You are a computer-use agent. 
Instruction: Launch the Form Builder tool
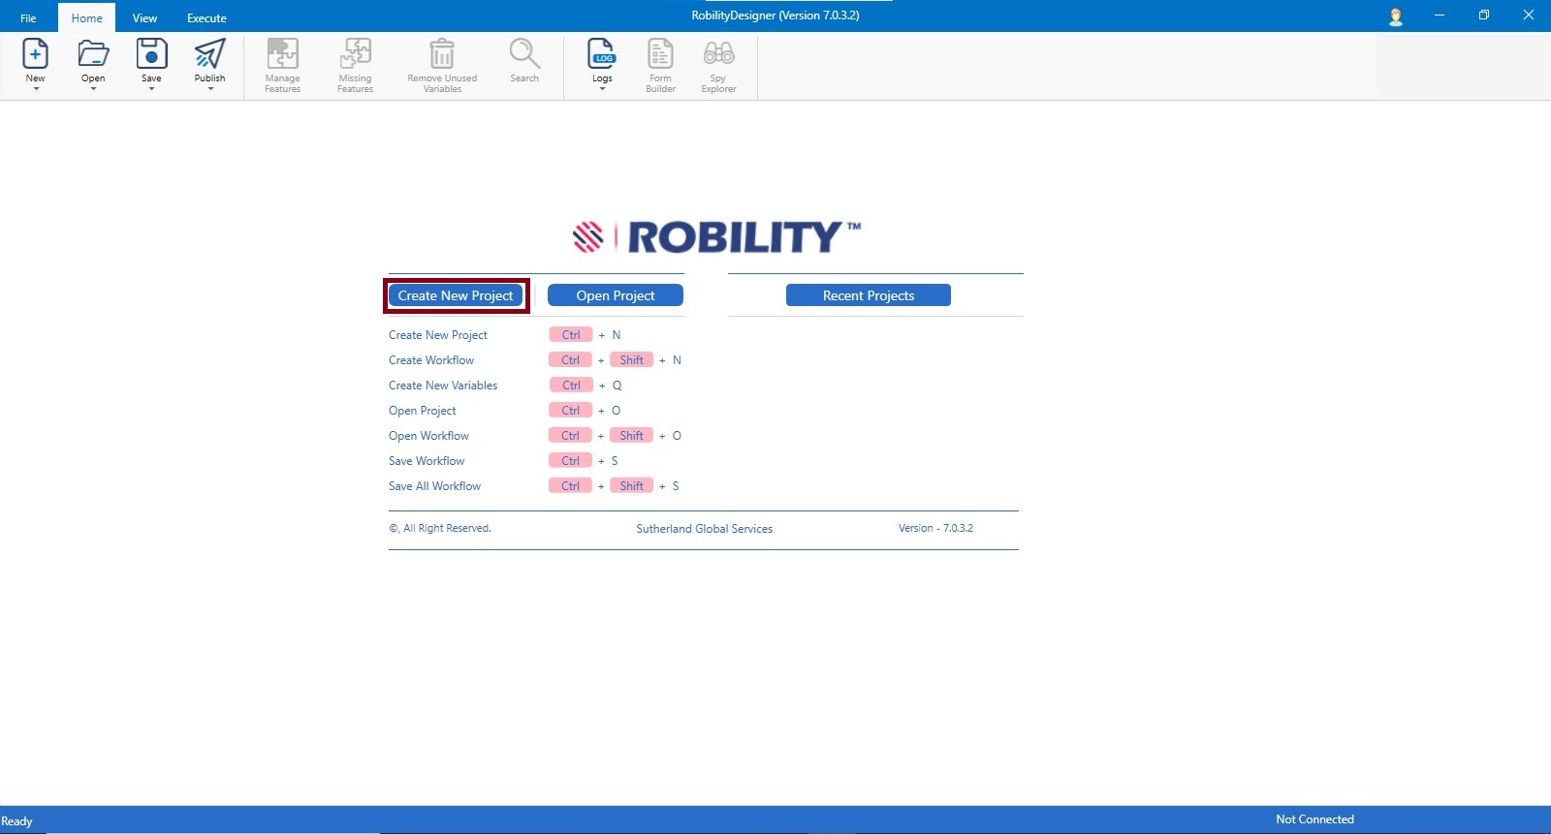click(660, 54)
